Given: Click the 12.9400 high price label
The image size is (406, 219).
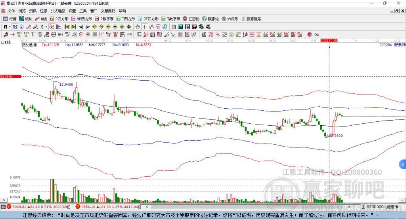Looking at the screenshot, I should click(x=66, y=85).
